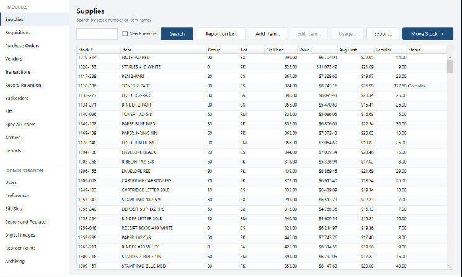Select row ENVELOPE BLACK
The height and width of the screenshot is (277, 462).
pyautogui.click(x=262, y=152)
